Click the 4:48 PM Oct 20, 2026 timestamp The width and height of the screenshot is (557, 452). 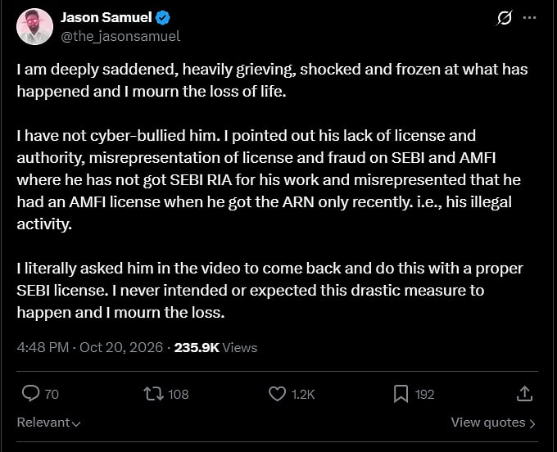[x=90, y=347]
